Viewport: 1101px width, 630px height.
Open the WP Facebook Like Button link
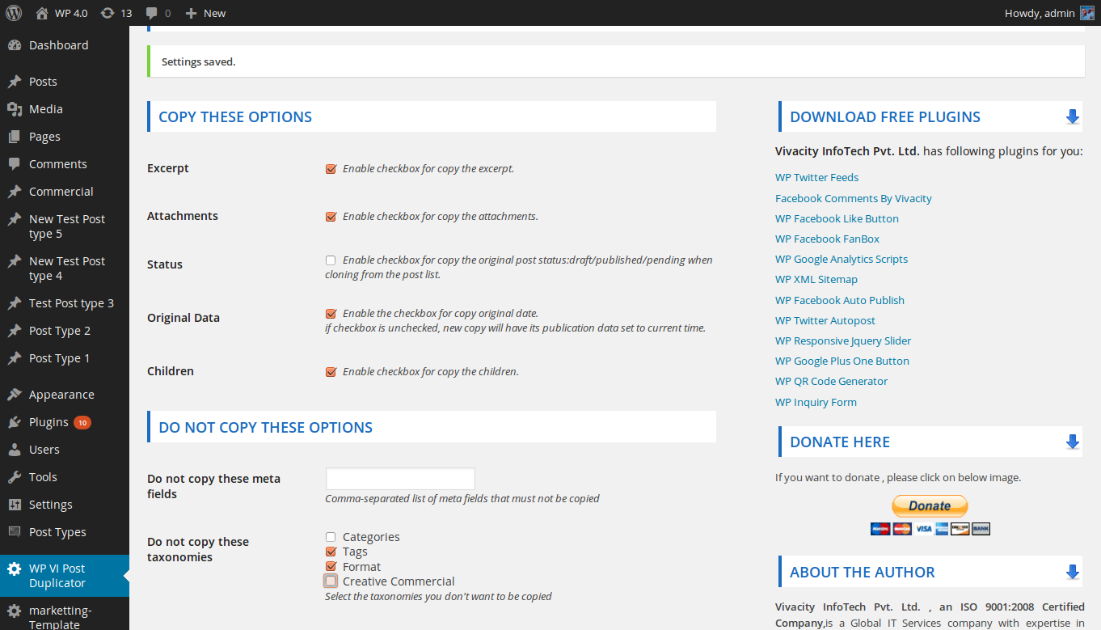[837, 219]
